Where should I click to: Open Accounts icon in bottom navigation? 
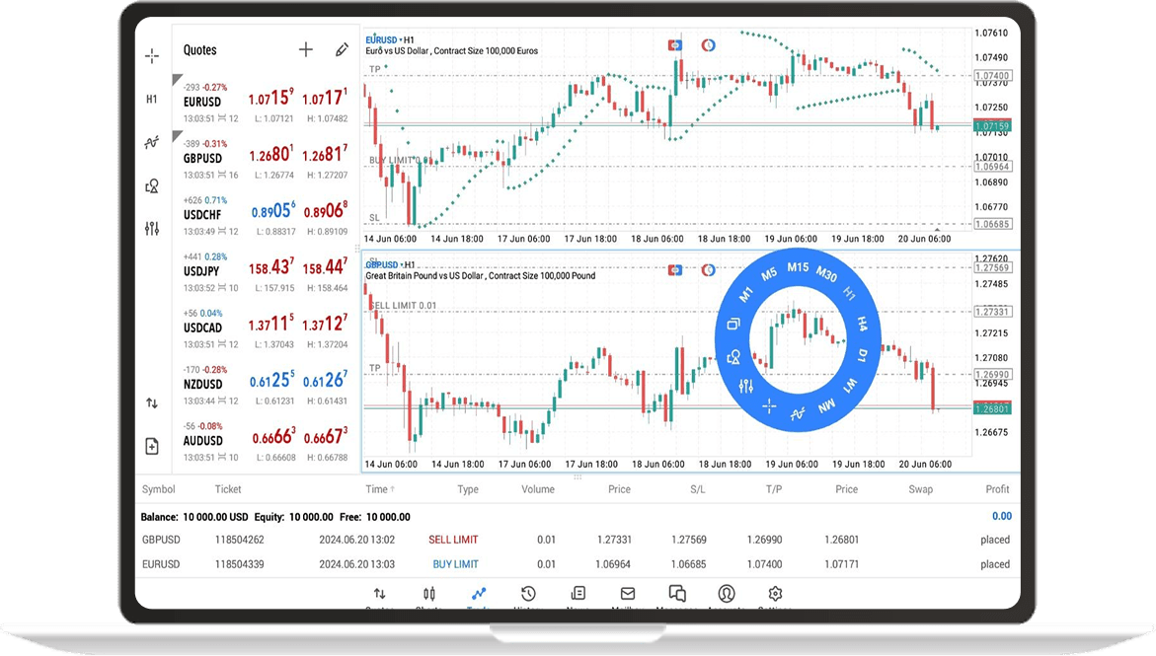727,596
